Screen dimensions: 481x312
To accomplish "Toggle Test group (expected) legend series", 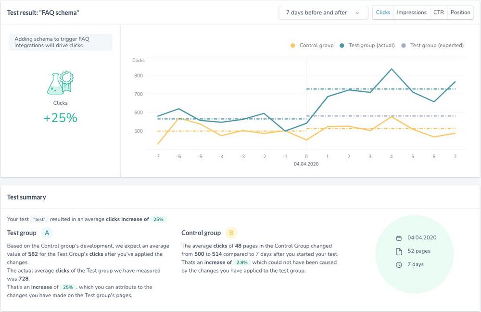I will click(x=432, y=46).
